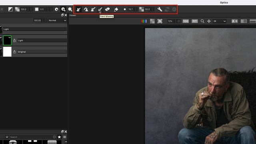The width and height of the screenshot is (256, 144).
Task: Click the invert mask diagonal square icon
Action: 10,9
